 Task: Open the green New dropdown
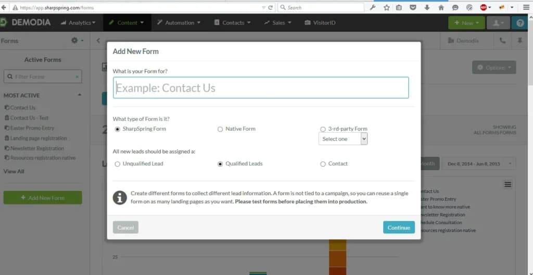(466, 23)
